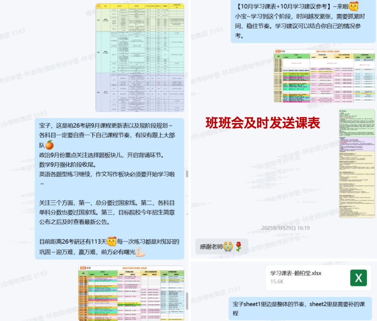This screenshot has width=377, height=321.
Task: Click the crying emoji in 感谢老师
Action: (x=228, y=246)
